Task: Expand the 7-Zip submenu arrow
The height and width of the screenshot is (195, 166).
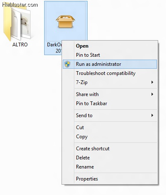Action: [152, 82]
